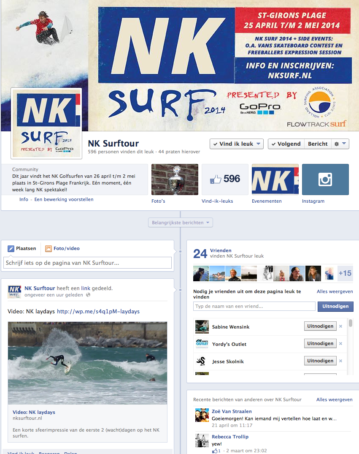Invite Jesse Skolnik with Uitnodigen button
The width and height of the screenshot is (359, 454).
[320, 361]
